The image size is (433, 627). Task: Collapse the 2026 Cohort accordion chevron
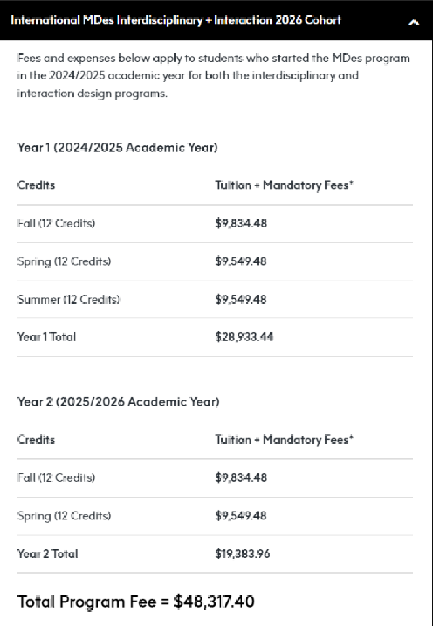[x=414, y=22]
